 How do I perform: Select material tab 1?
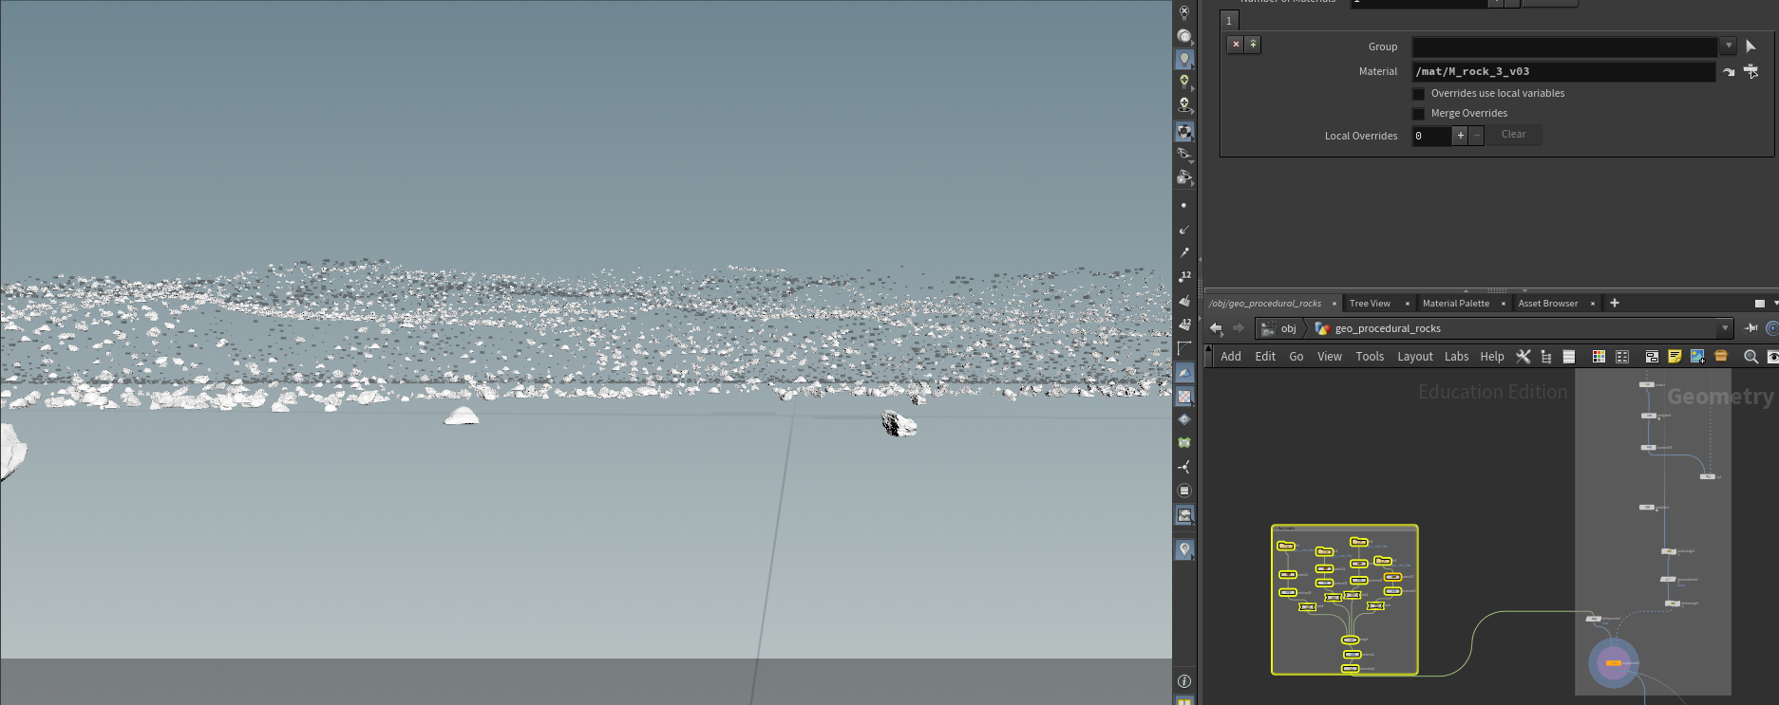(x=1229, y=21)
